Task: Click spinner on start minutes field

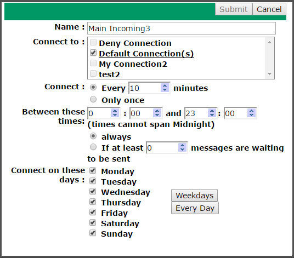Action: [x=157, y=113]
